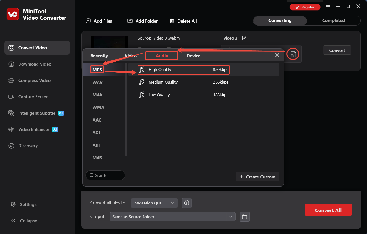
Task: Open the MP3 High Quality dropdown
Action: click(154, 203)
